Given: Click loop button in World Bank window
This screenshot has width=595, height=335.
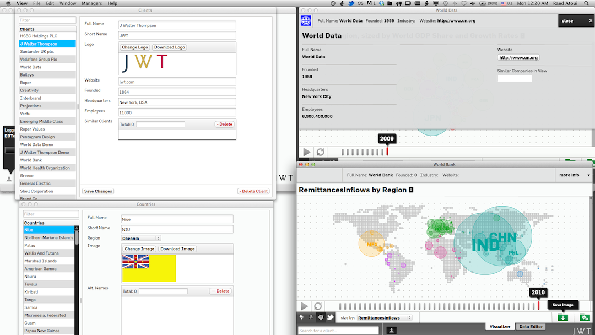Looking at the screenshot, I should pyautogui.click(x=318, y=306).
